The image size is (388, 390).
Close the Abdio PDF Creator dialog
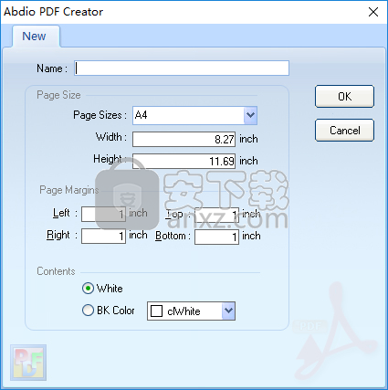(373, 12)
